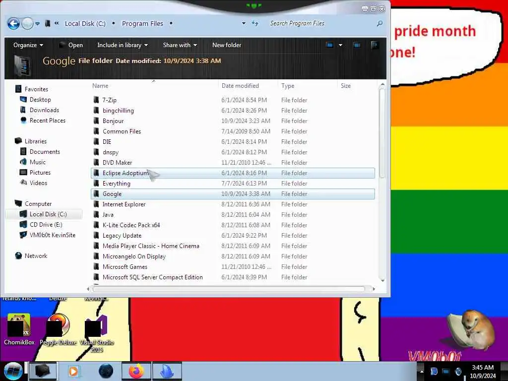The height and width of the screenshot is (381, 508).
Task: Click Media Player Classic - Home Cinema
Action: (151, 246)
